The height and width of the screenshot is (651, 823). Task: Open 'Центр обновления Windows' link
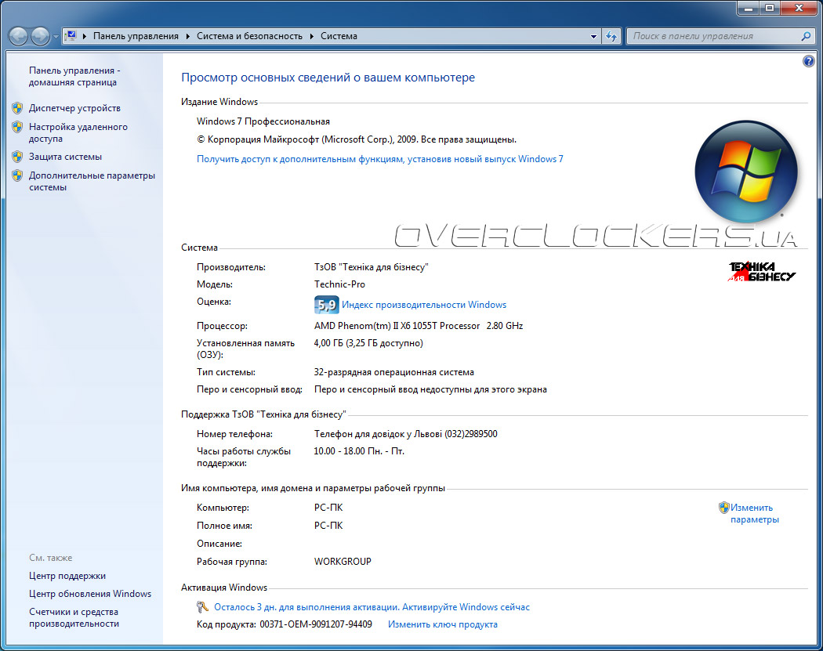[90, 594]
